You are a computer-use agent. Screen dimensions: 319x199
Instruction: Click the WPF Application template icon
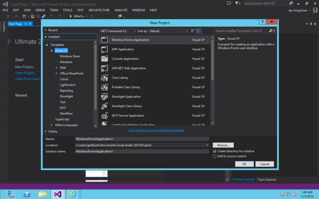pos(105,49)
